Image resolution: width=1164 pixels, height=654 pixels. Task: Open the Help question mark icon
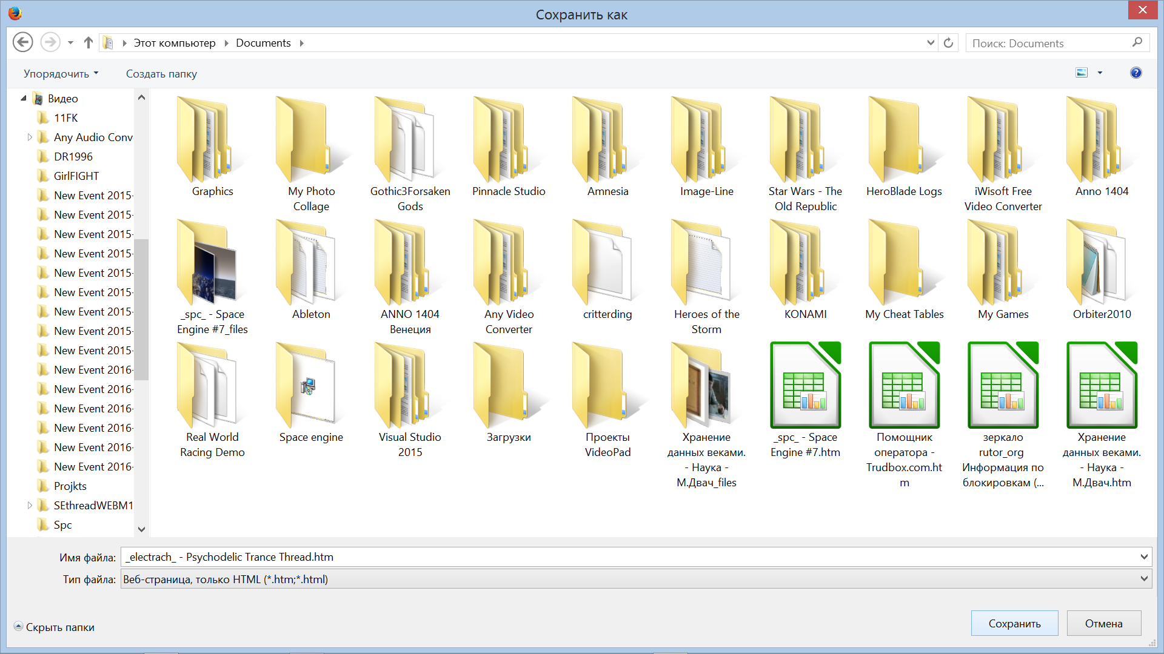click(1136, 73)
